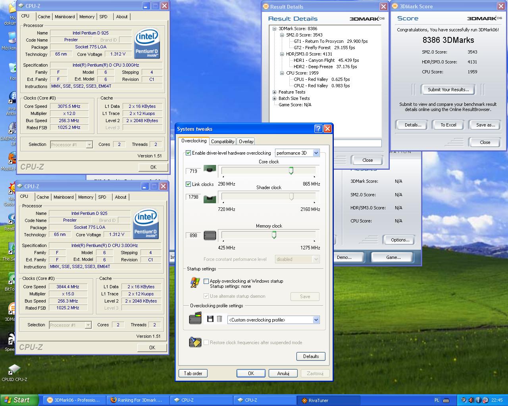Click the Core clock slider thumb

click(x=291, y=170)
